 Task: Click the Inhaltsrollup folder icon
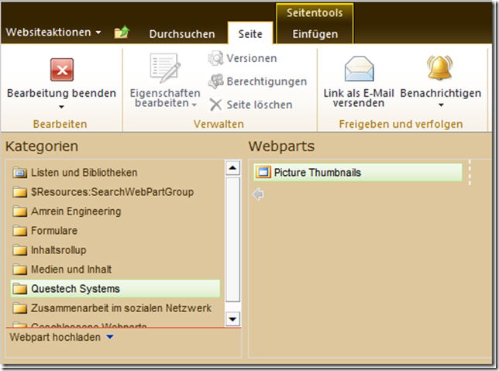19,250
